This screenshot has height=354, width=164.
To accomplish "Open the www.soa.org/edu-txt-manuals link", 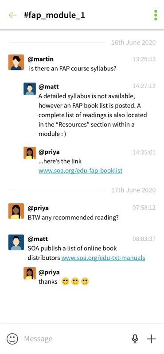I will 103,258.
